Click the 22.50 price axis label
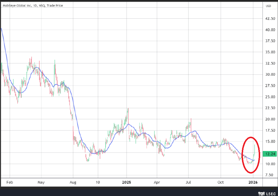 270,108
